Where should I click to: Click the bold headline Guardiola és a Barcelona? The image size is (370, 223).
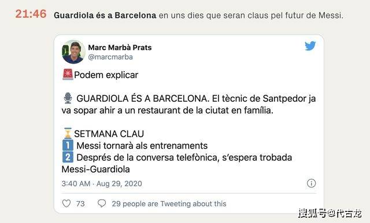(x=105, y=16)
